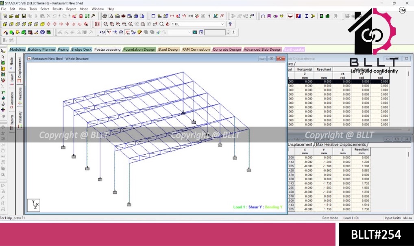
Task: Click the Print Preview icon
Action: (111, 16)
